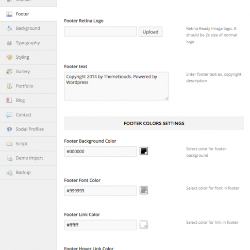Click the Gallery sidebar icon
This screenshot has width=250, height=250.
(9, 72)
